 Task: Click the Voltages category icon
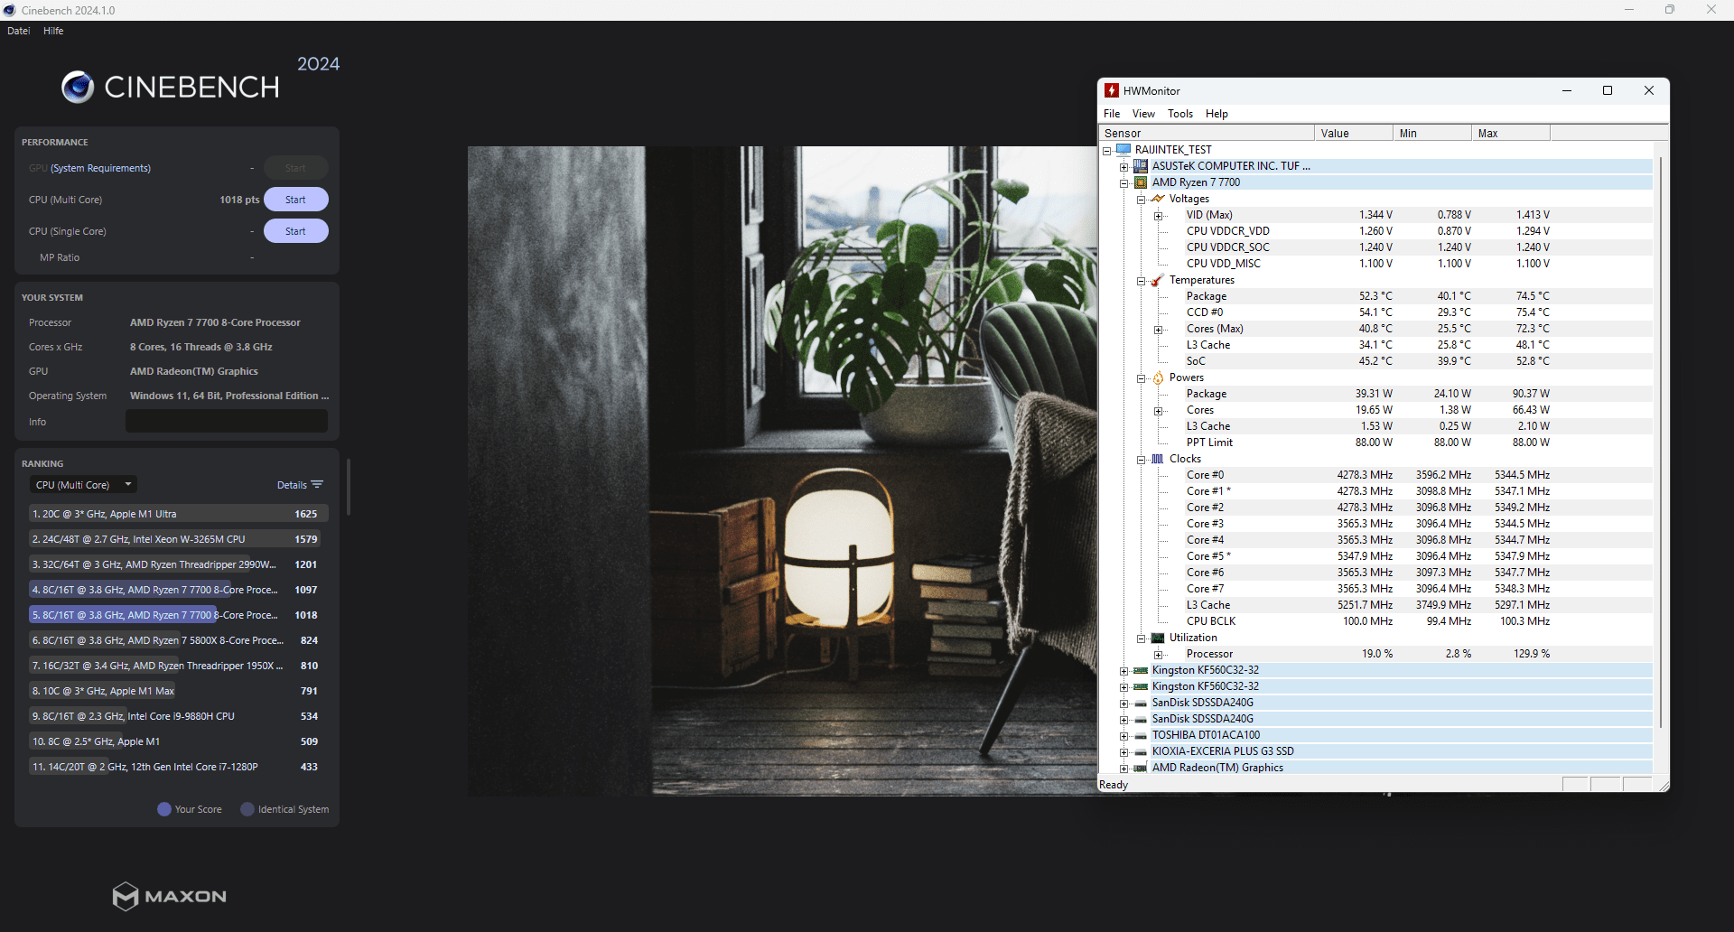[1158, 199]
